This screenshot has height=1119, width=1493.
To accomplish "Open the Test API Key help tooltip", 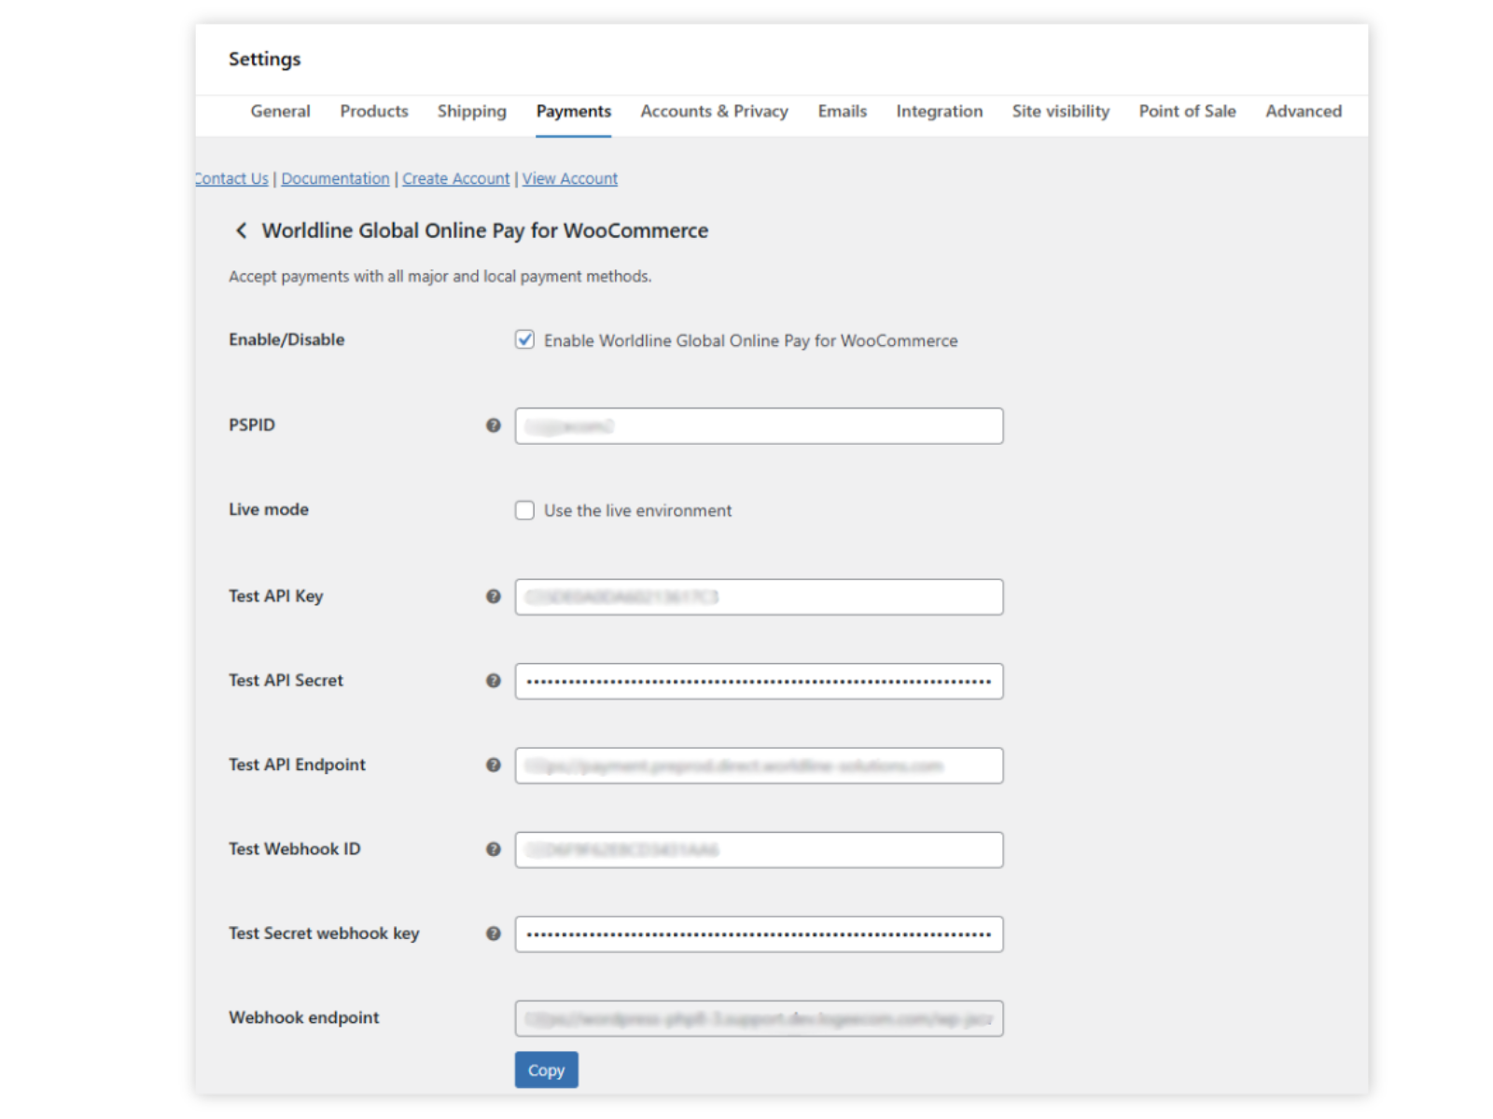I will [x=494, y=596].
